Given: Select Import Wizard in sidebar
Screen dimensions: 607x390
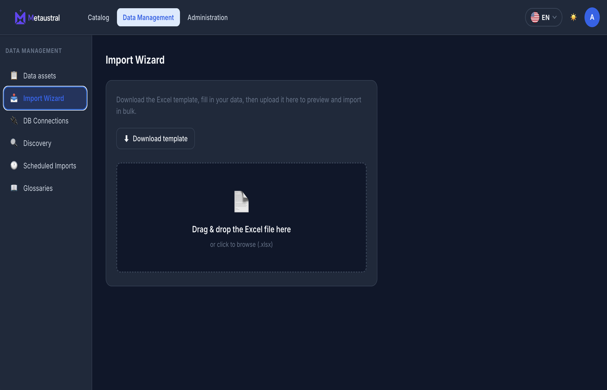Looking at the screenshot, I should (45, 98).
